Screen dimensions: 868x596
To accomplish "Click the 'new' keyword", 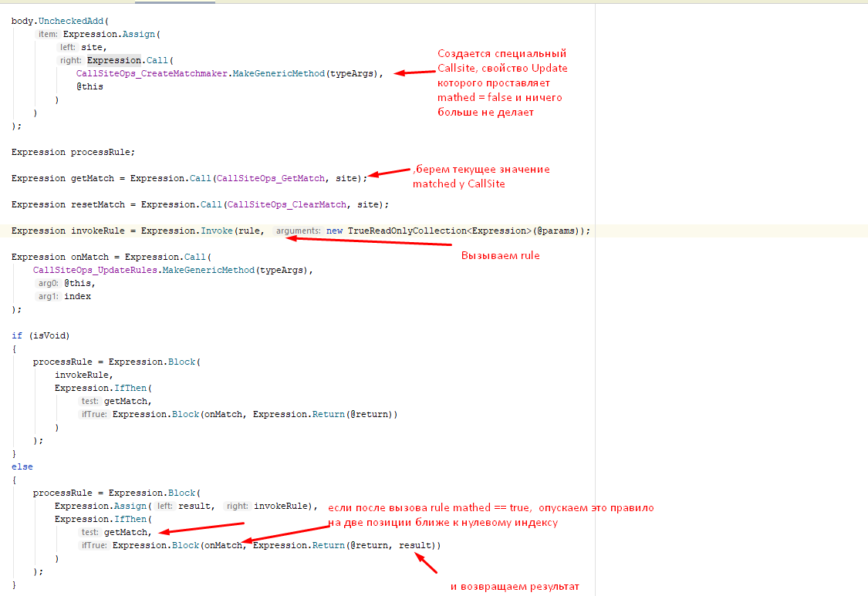I will tap(334, 231).
